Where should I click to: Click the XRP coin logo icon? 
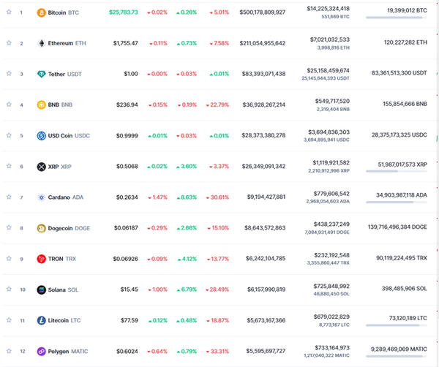point(41,167)
